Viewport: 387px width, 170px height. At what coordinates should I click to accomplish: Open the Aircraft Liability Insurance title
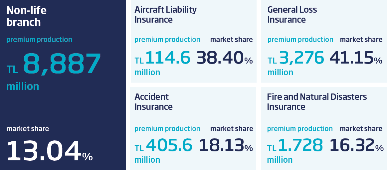[x=165, y=14]
